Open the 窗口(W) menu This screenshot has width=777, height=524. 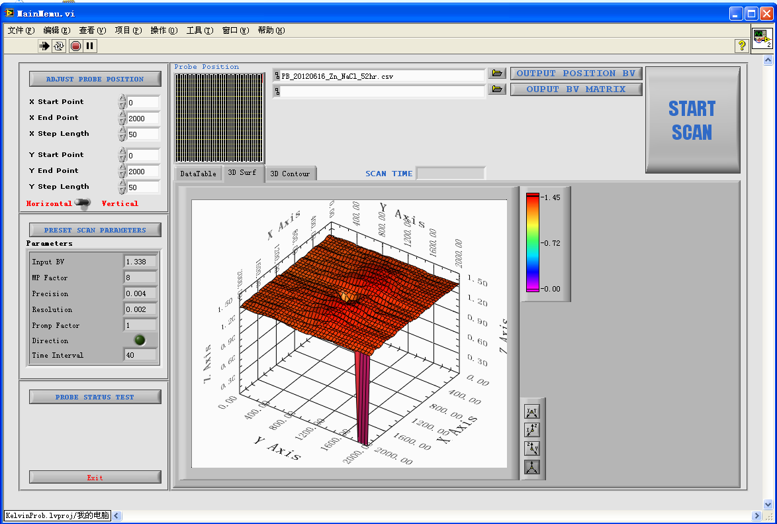point(236,30)
